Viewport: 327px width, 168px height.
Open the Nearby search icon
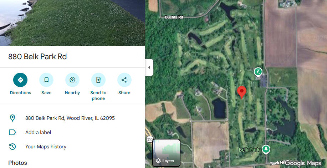pos(72,80)
